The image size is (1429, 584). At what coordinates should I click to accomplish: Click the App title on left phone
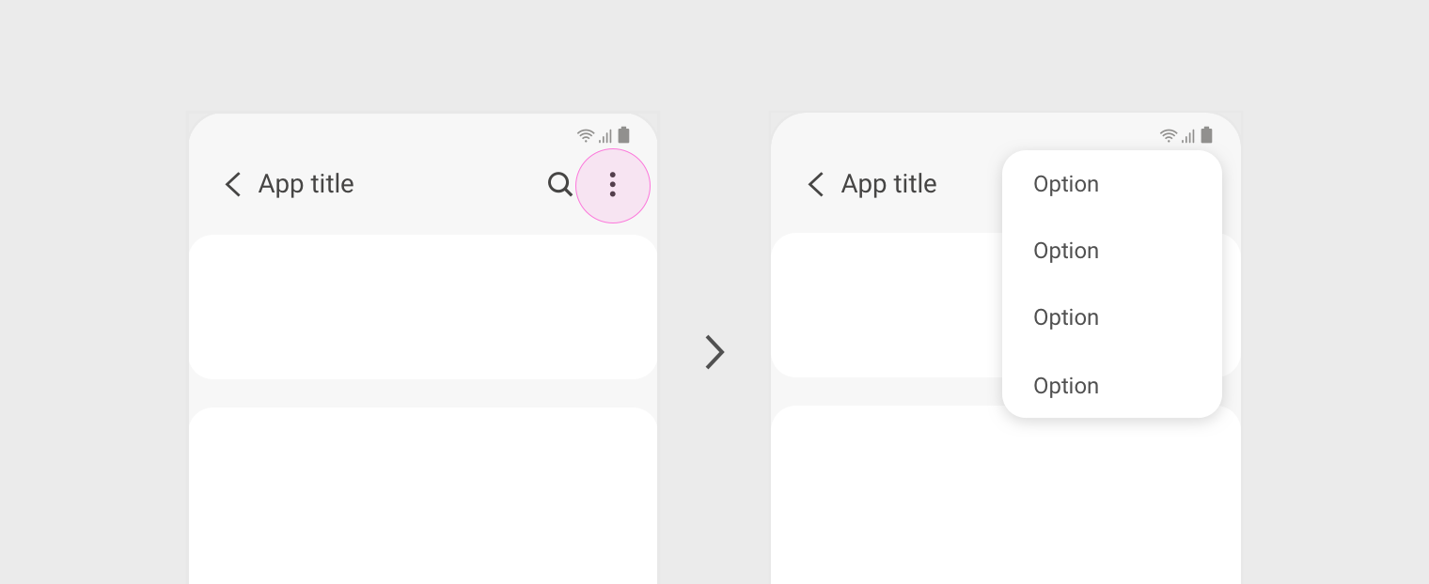306,184
